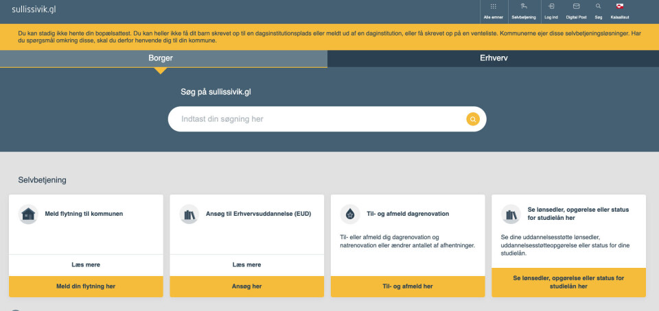This screenshot has width=659, height=311.
Task: Open Digital Post envelope icon
Action: [576, 7]
